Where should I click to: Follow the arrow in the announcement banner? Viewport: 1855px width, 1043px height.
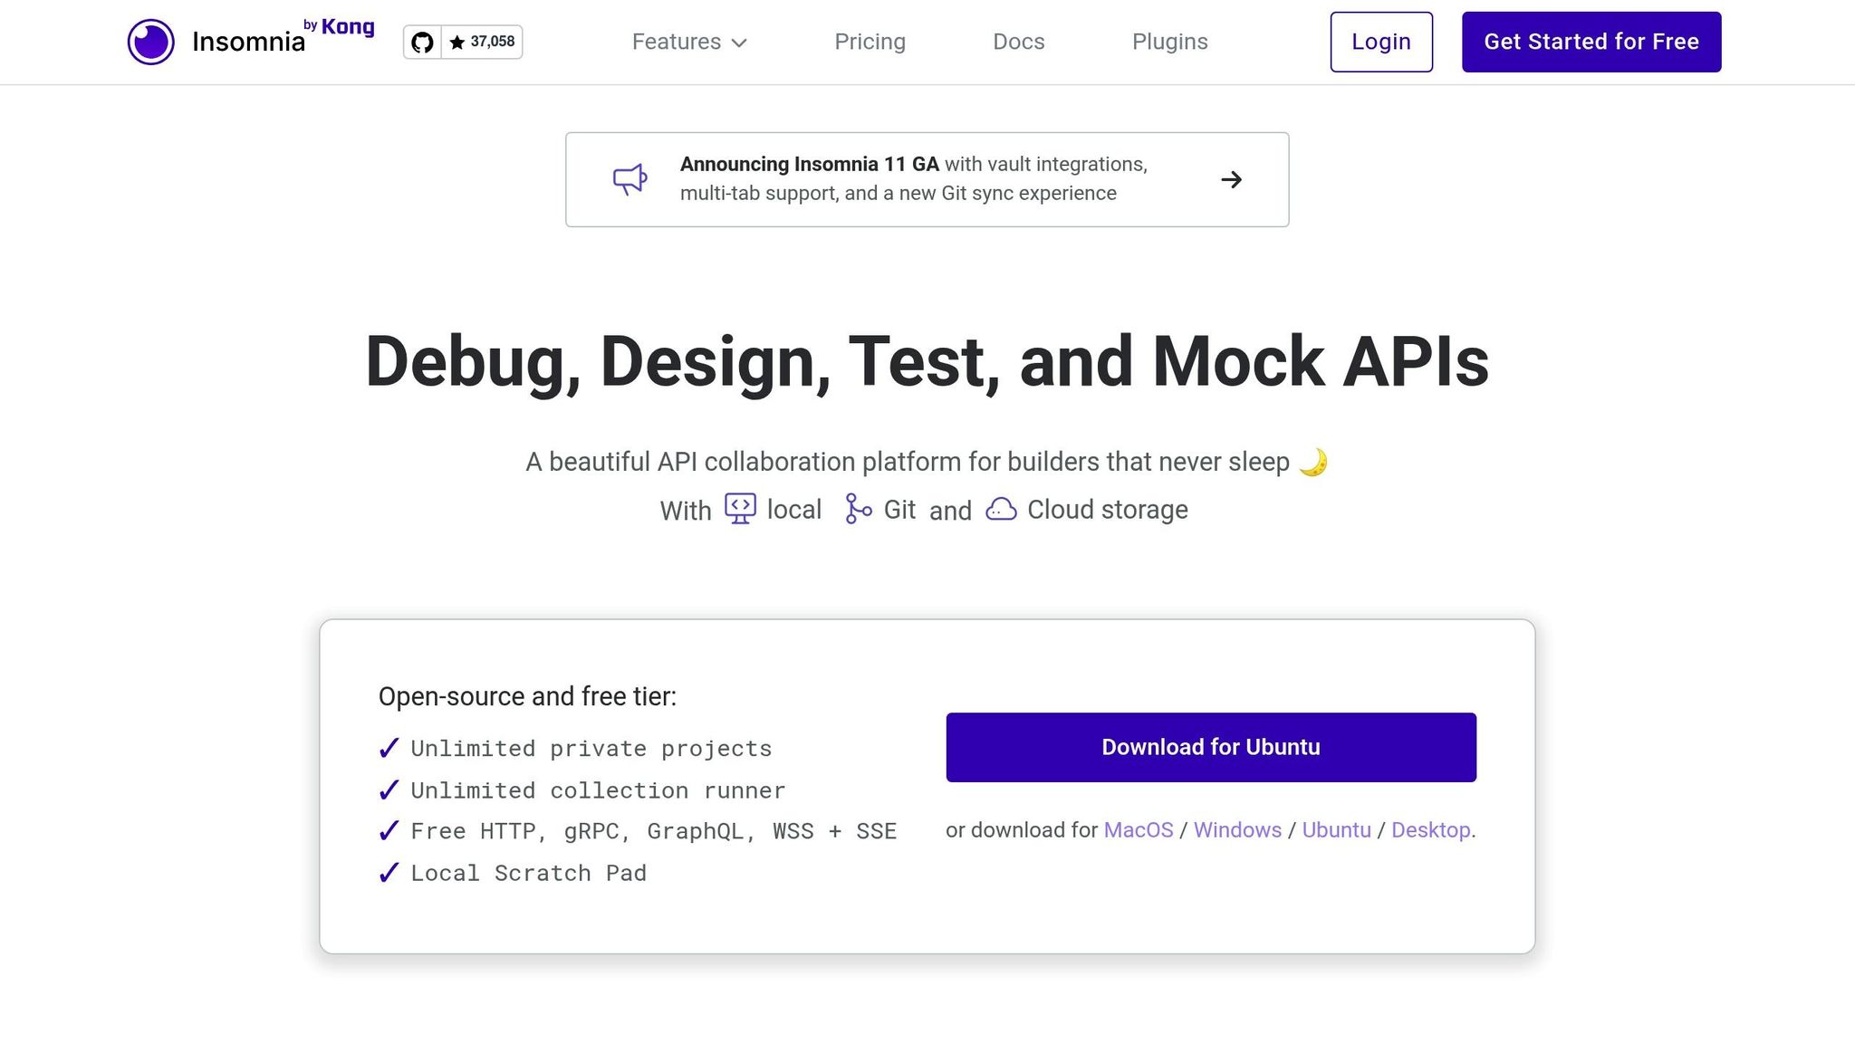[1231, 179]
